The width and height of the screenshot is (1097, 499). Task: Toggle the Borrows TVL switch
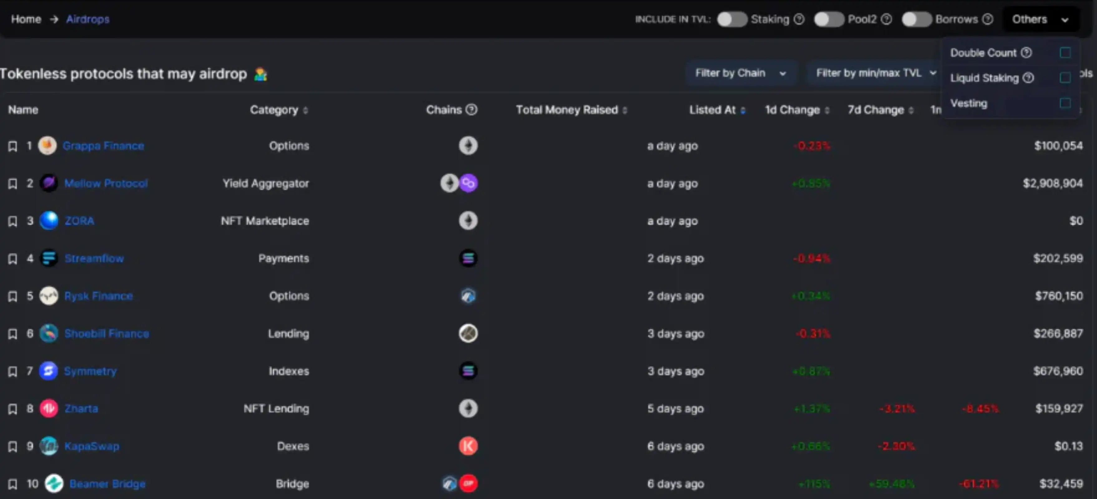(x=916, y=19)
